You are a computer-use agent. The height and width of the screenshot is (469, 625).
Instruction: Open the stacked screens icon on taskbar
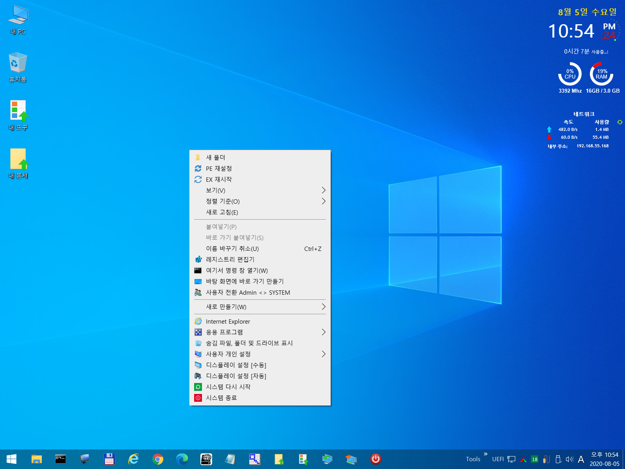[x=352, y=459]
